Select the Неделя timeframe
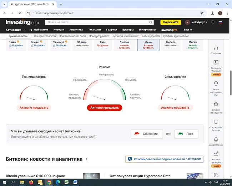Screen dimensions: 232x186 point(171,44)
